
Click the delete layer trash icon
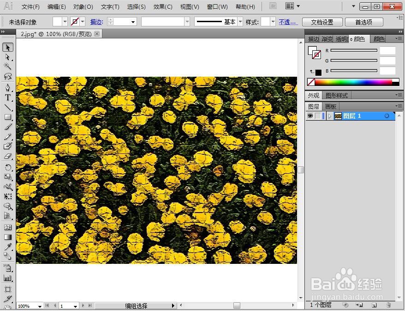click(387, 305)
